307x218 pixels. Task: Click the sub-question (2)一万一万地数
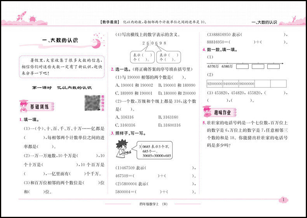(64, 165)
